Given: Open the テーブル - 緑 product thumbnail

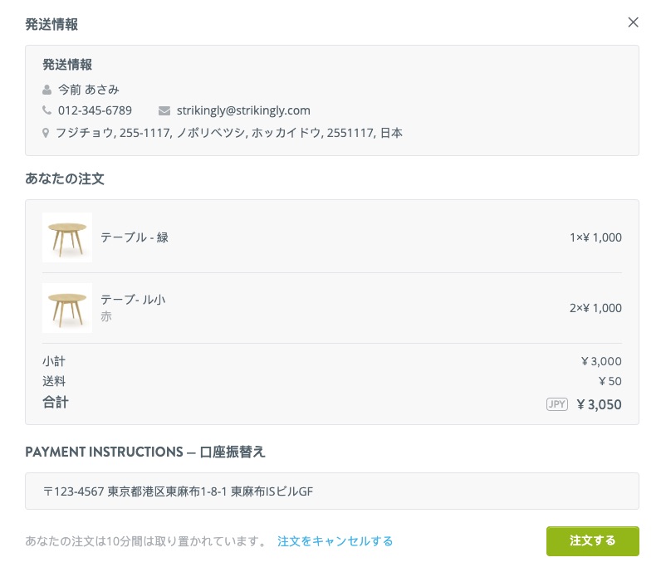Looking at the screenshot, I should pos(67,237).
